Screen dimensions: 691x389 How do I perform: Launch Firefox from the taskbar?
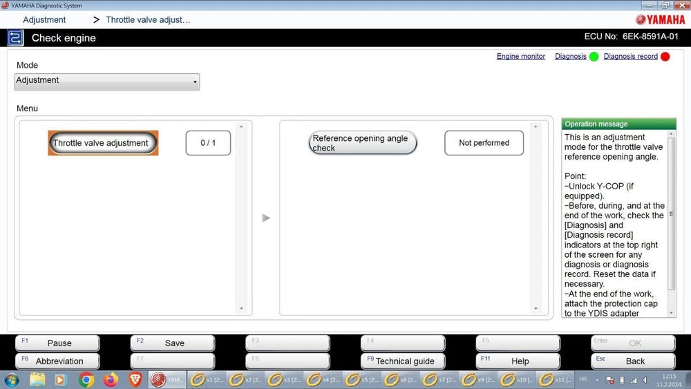click(111, 380)
